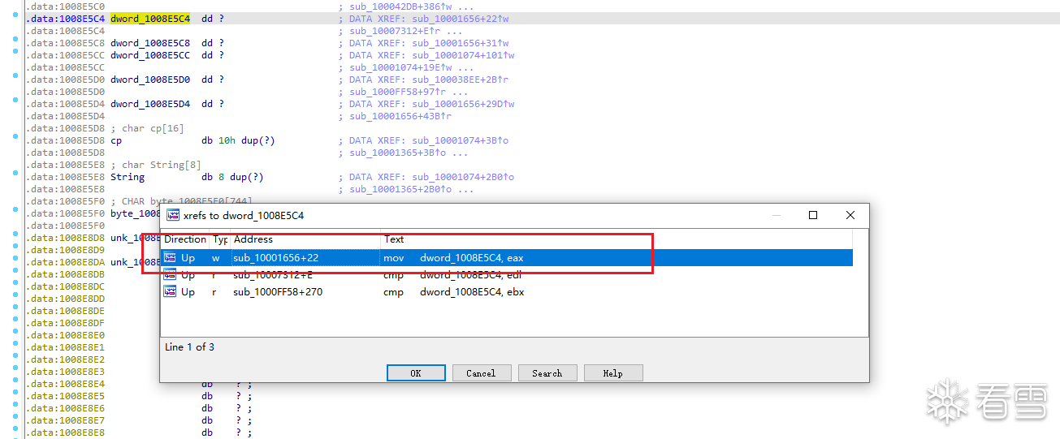Maximize the xrefs dialog window

(812, 215)
